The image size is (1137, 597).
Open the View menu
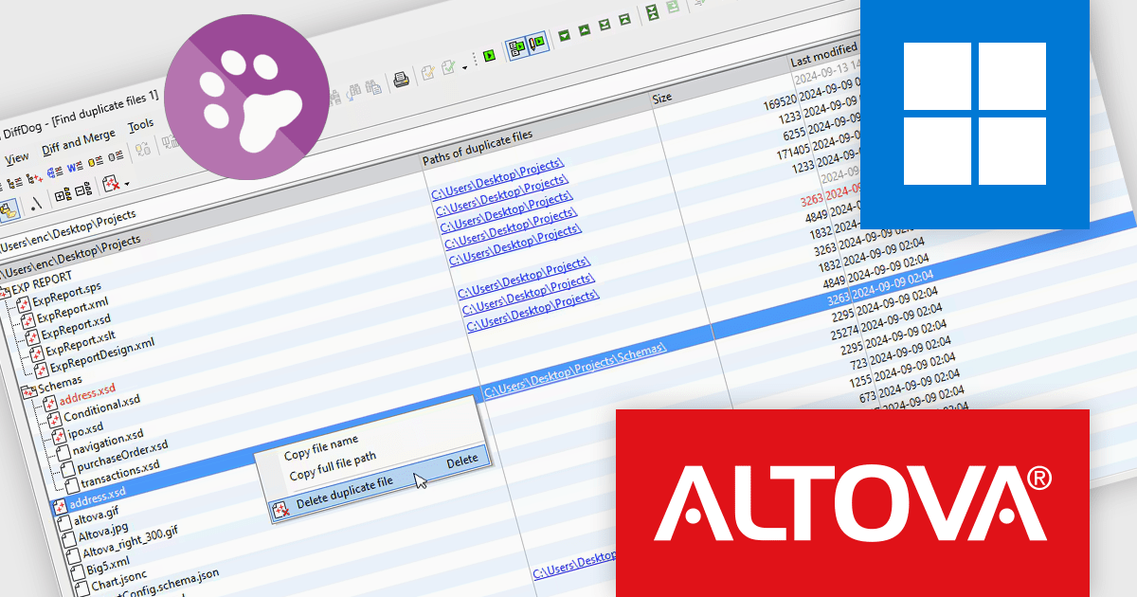[17, 158]
